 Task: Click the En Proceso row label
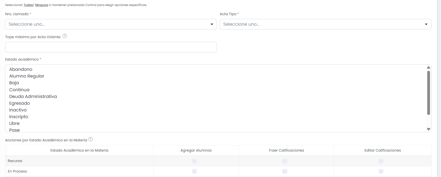17,171
